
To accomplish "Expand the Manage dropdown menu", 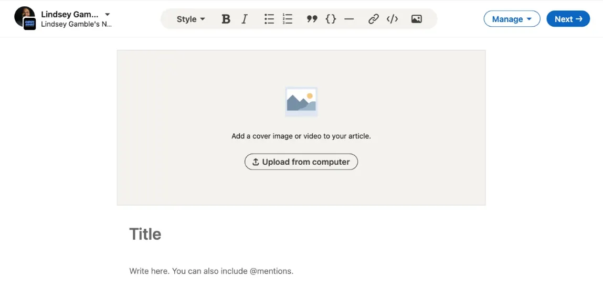I will pyautogui.click(x=512, y=19).
